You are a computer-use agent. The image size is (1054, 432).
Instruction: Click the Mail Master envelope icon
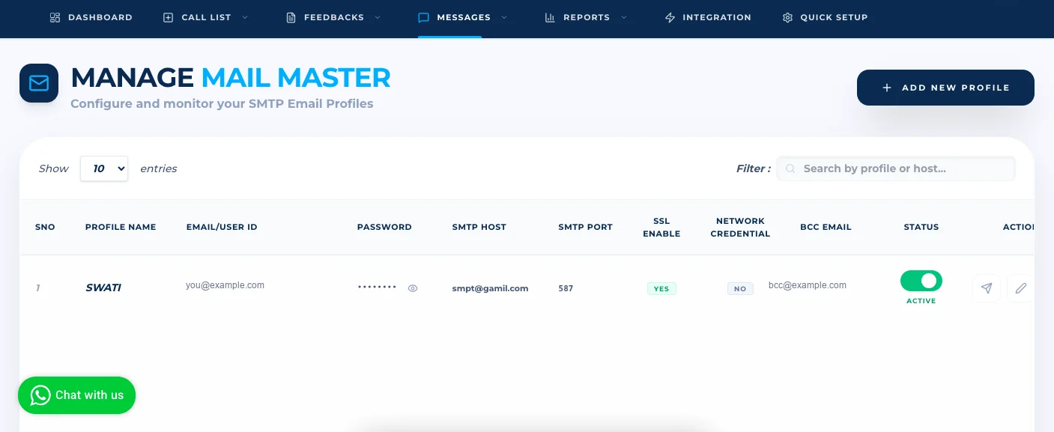click(39, 83)
